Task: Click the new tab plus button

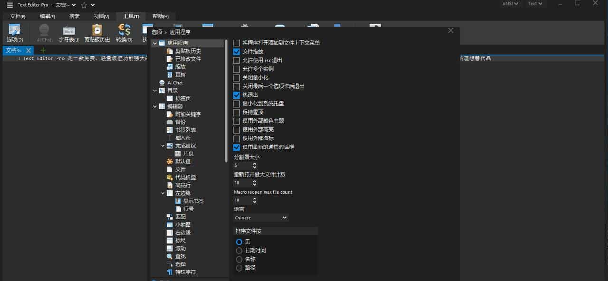Action: click(42, 50)
